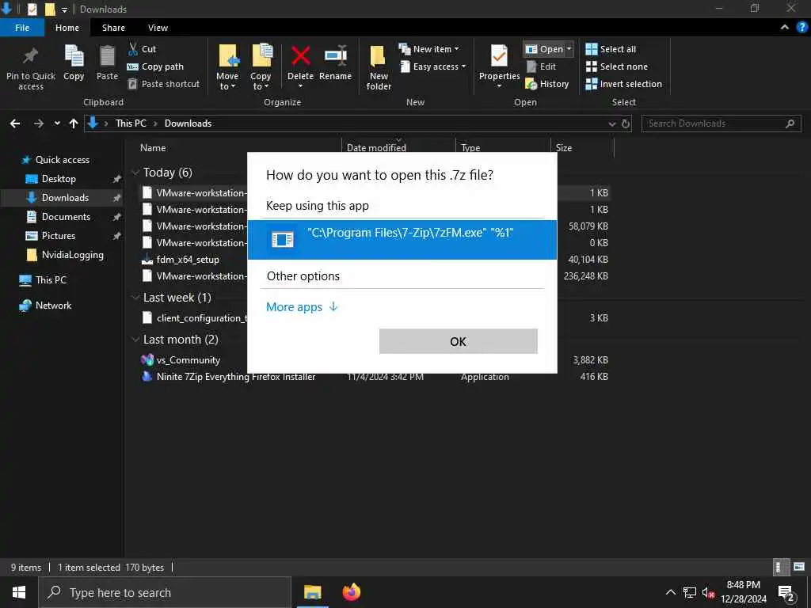This screenshot has width=811, height=608.
Task: Switch to details view in status bar
Action: (780, 567)
